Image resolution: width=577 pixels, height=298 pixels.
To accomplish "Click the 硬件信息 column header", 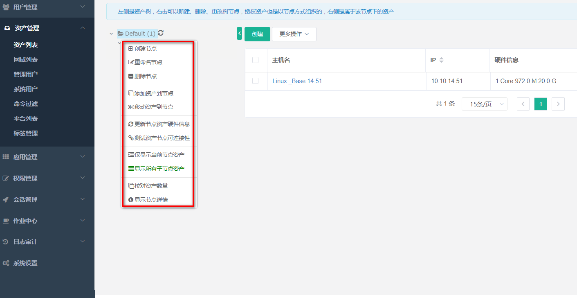I will [x=507, y=60].
